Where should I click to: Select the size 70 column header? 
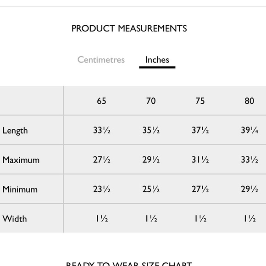(x=151, y=101)
